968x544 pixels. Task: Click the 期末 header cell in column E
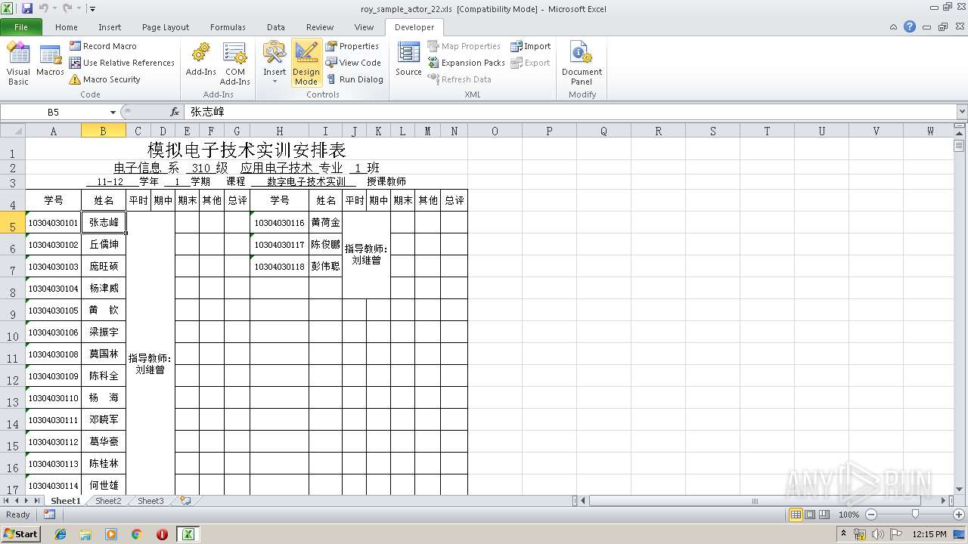click(x=187, y=200)
